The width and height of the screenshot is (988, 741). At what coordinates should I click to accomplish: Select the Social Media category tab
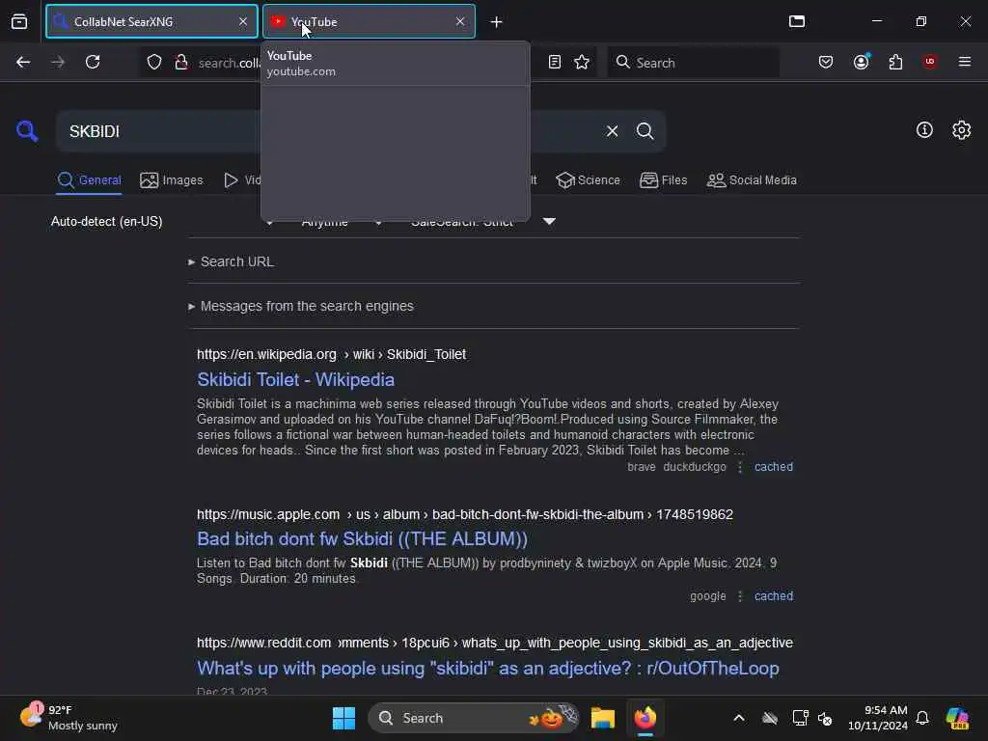tap(752, 180)
